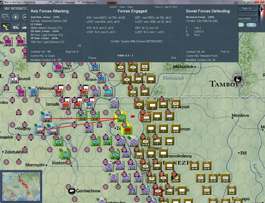Select the green 1=4 infantry unit

(x=83, y=116)
